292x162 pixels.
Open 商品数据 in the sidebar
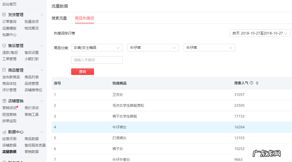tap(32, 139)
